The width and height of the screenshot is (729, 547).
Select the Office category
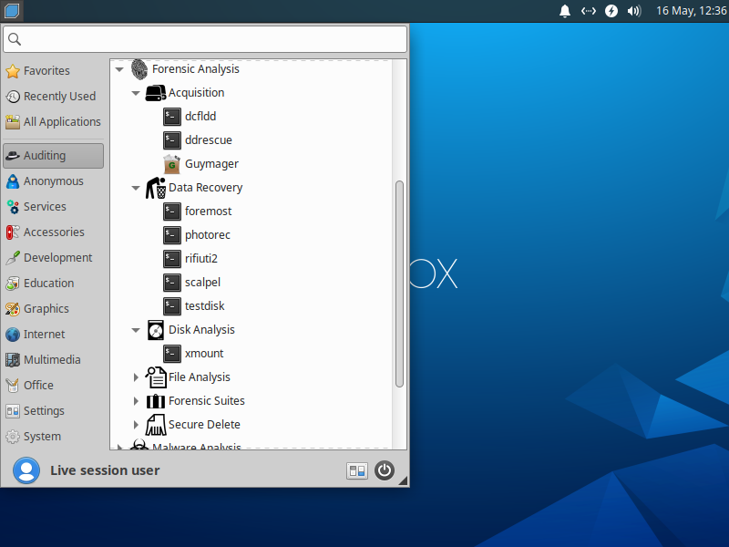coord(53,386)
